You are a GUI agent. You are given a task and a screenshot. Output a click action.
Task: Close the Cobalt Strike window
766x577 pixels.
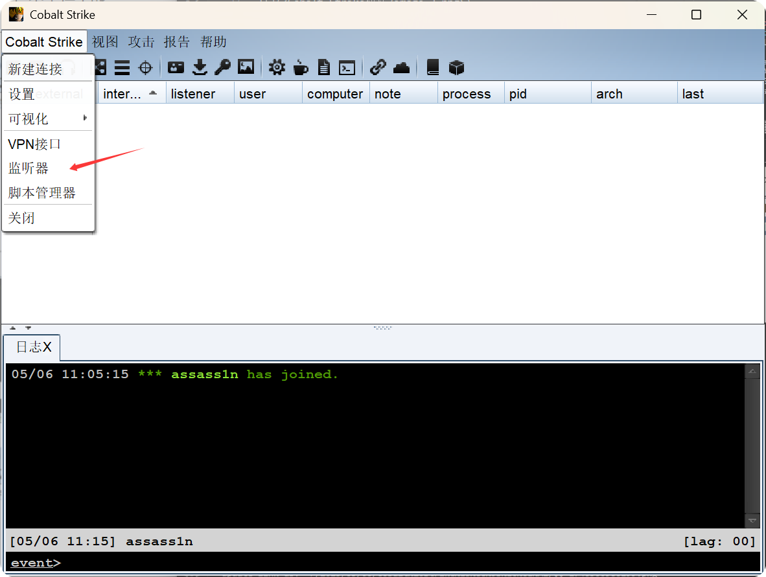pos(742,15)
